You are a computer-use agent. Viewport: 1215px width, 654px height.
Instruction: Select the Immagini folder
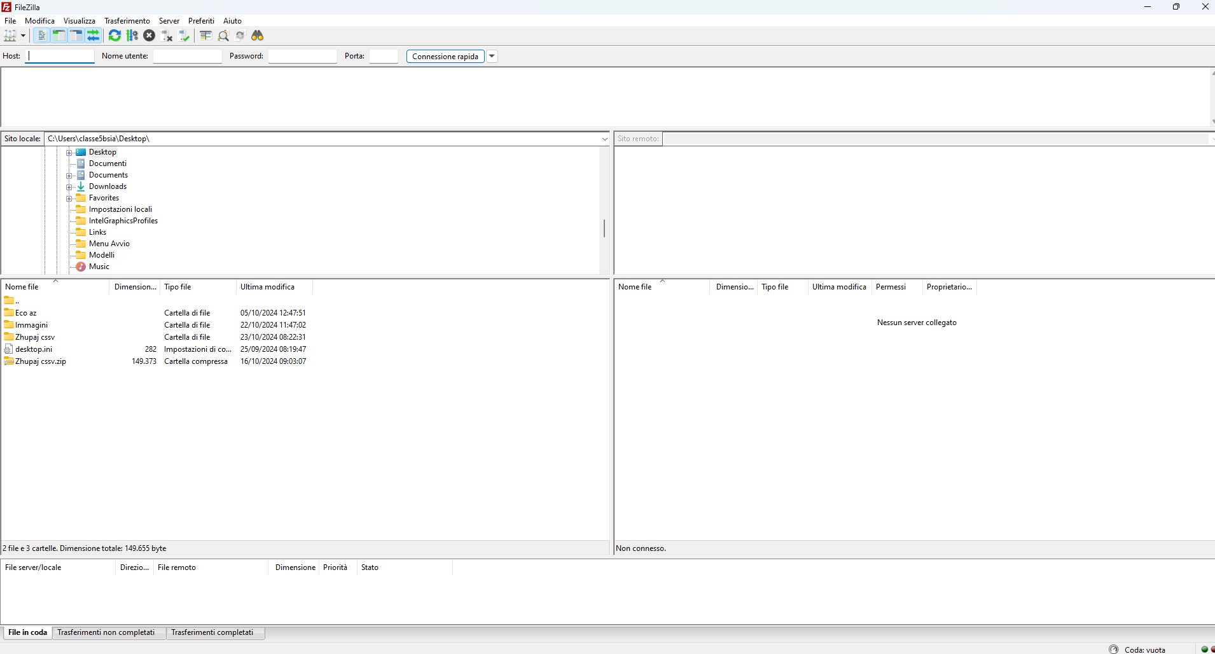(x=26, y=325)
